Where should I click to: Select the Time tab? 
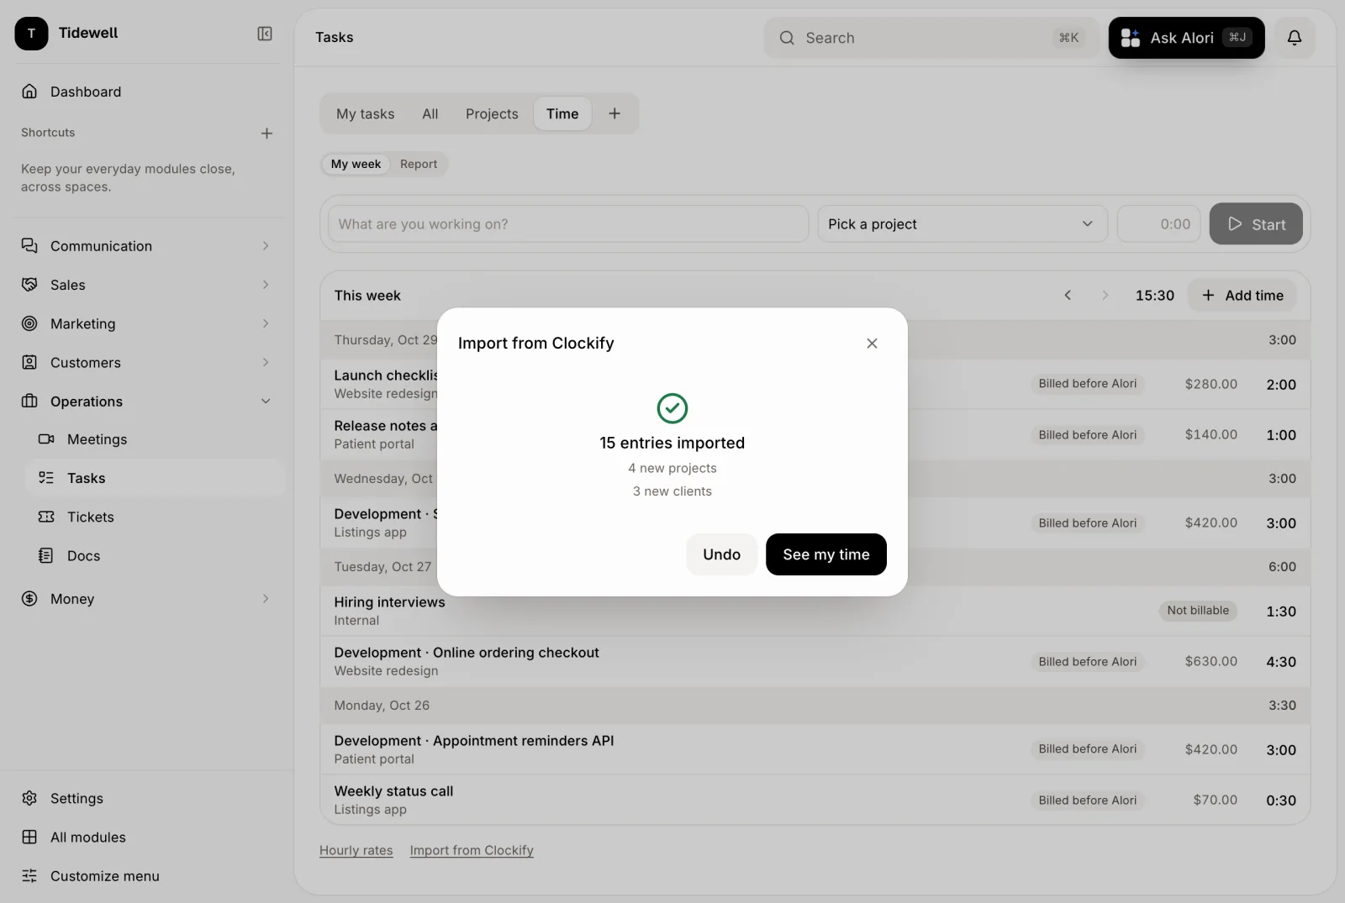(x=562, y=113)
